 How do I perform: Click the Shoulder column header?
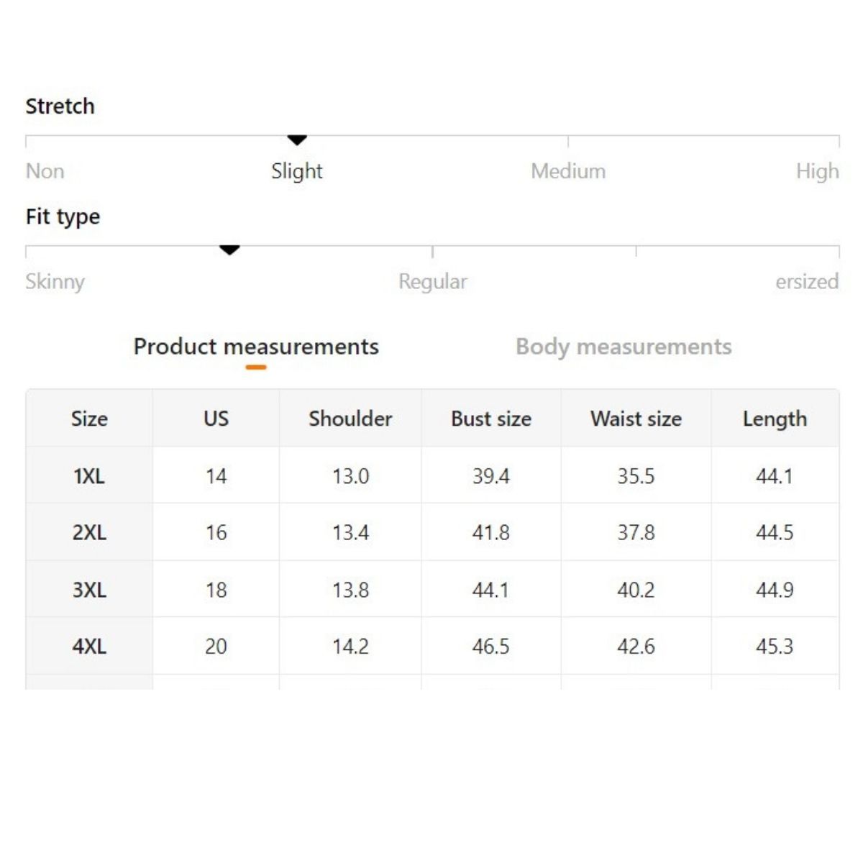click(350, 419)
